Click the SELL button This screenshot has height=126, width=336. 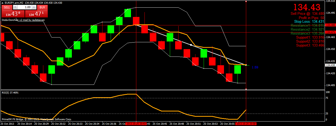(x=7, y=7)
